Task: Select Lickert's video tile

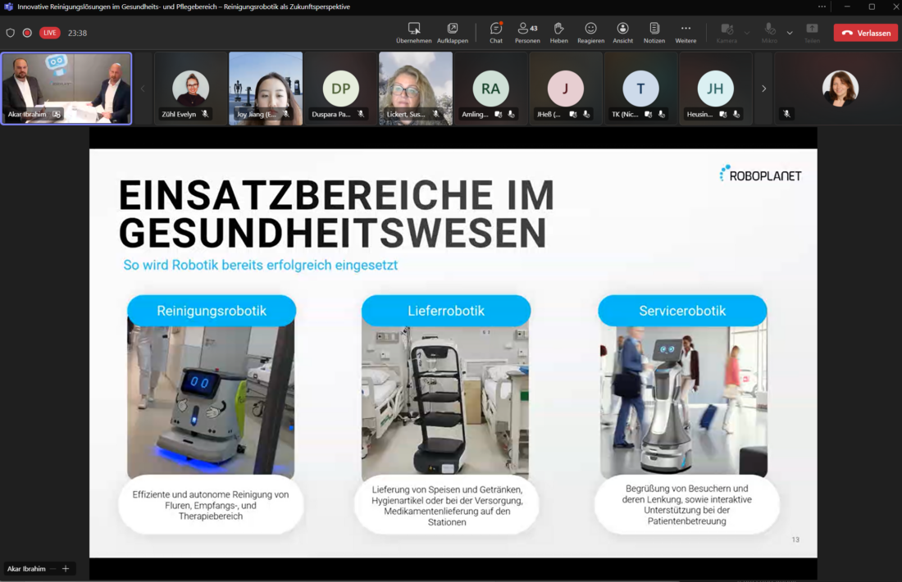Action: 416,88
